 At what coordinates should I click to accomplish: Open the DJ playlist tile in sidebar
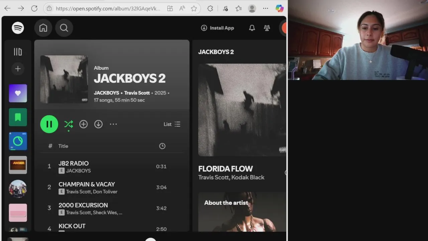18,141
